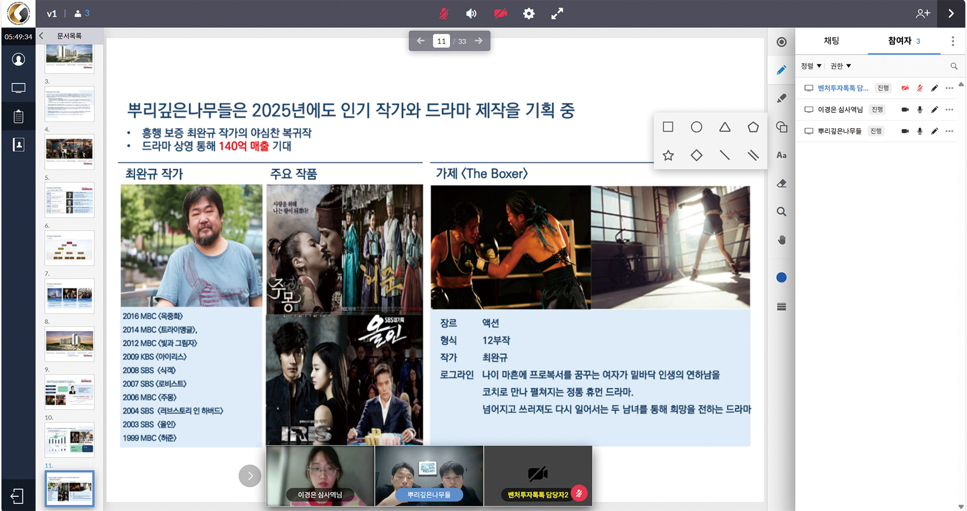Viewport: 967px width, 511px height.
Task: Toggle camera for 이경은 심사역님 row
Action: (x=905, y=110)
